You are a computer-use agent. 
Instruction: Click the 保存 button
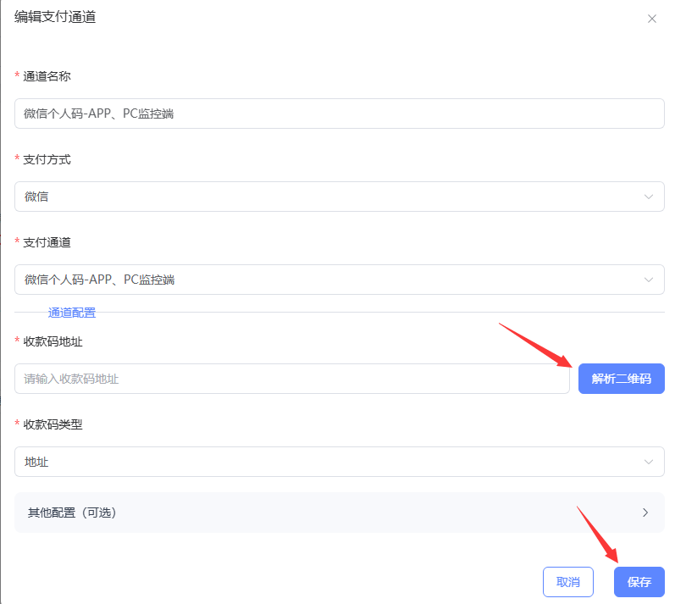tap(639, 582)
